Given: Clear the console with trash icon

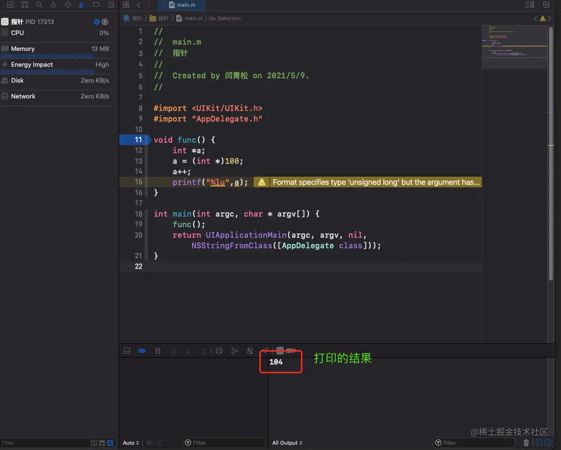Looking at the screenshot, I should coord(526,443).
